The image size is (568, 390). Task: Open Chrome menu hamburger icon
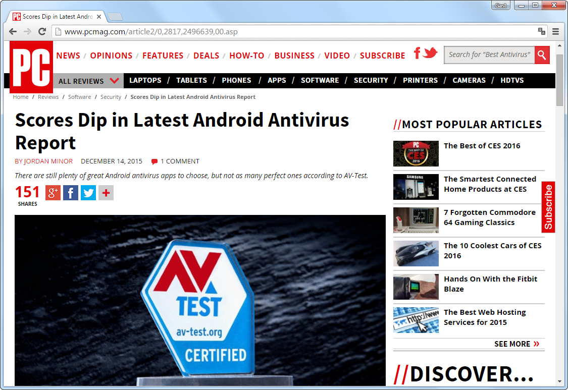[x=555, y=31]
